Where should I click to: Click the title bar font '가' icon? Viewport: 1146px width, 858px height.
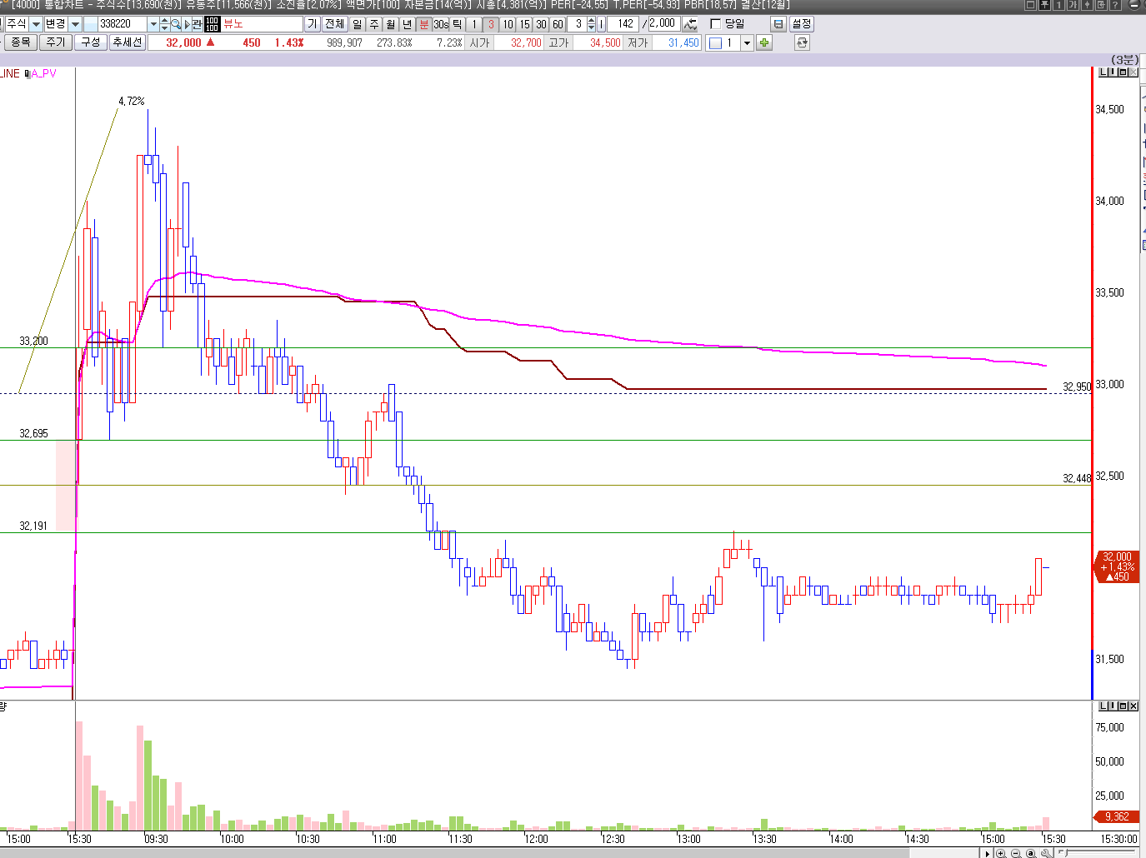tap(1073, 5)
